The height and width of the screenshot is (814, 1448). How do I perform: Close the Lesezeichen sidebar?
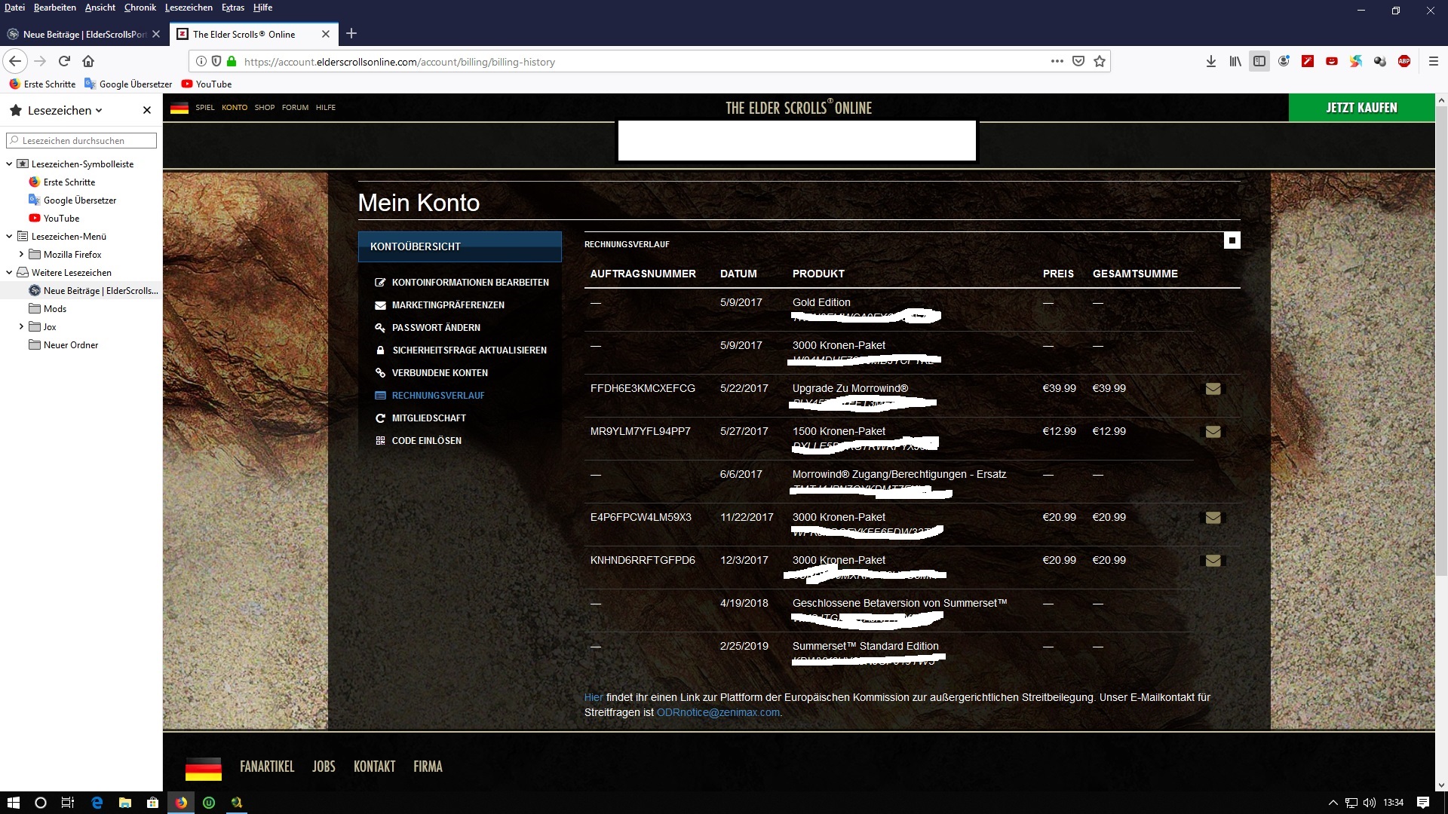(147, 110)
